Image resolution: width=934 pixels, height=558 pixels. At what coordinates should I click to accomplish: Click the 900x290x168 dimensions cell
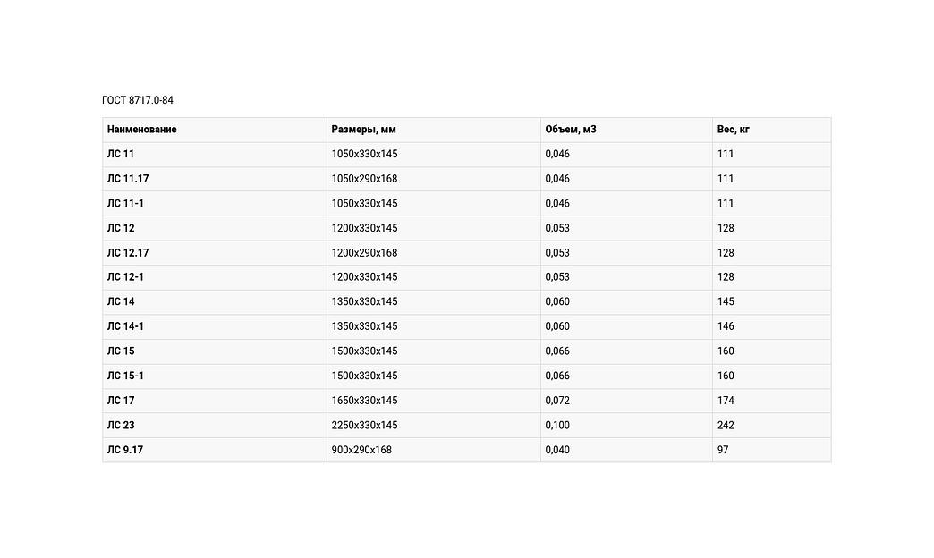coord(361,450)
